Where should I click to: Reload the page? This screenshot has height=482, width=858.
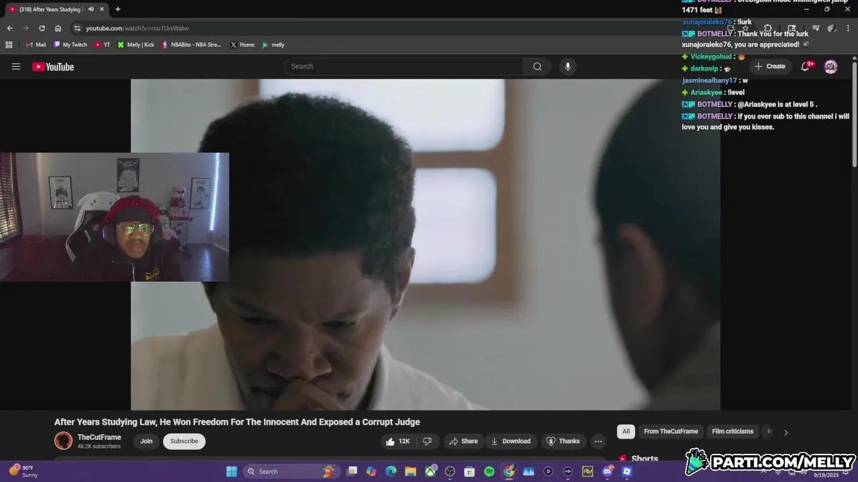[x=42, y=28]
